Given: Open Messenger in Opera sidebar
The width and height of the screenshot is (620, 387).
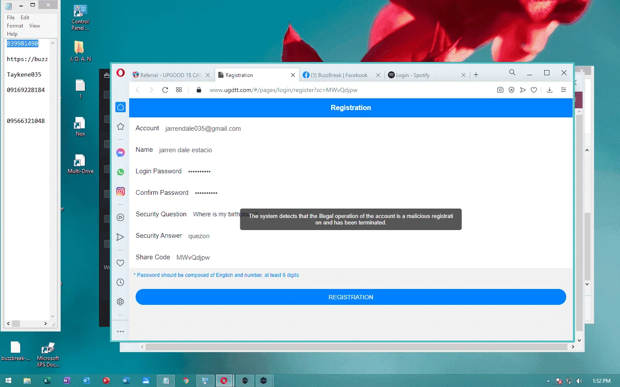Looking at the screenshot, I should click(x=121, y=153).
